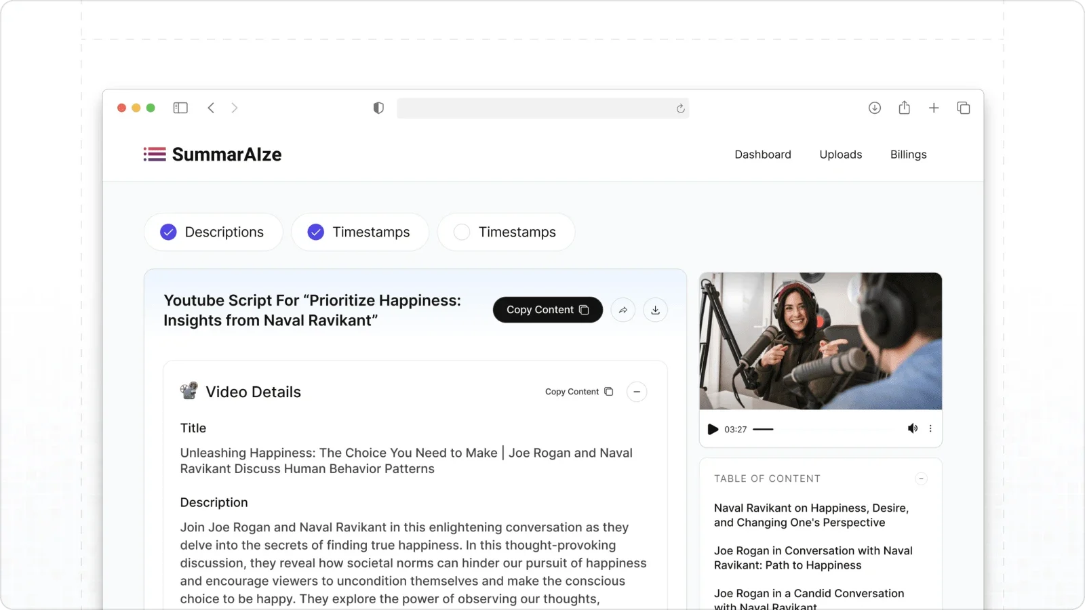The width and height of the screenshot is (1085, 610).
Task: Reload the page using address bar icon
Action: (680, 108)
